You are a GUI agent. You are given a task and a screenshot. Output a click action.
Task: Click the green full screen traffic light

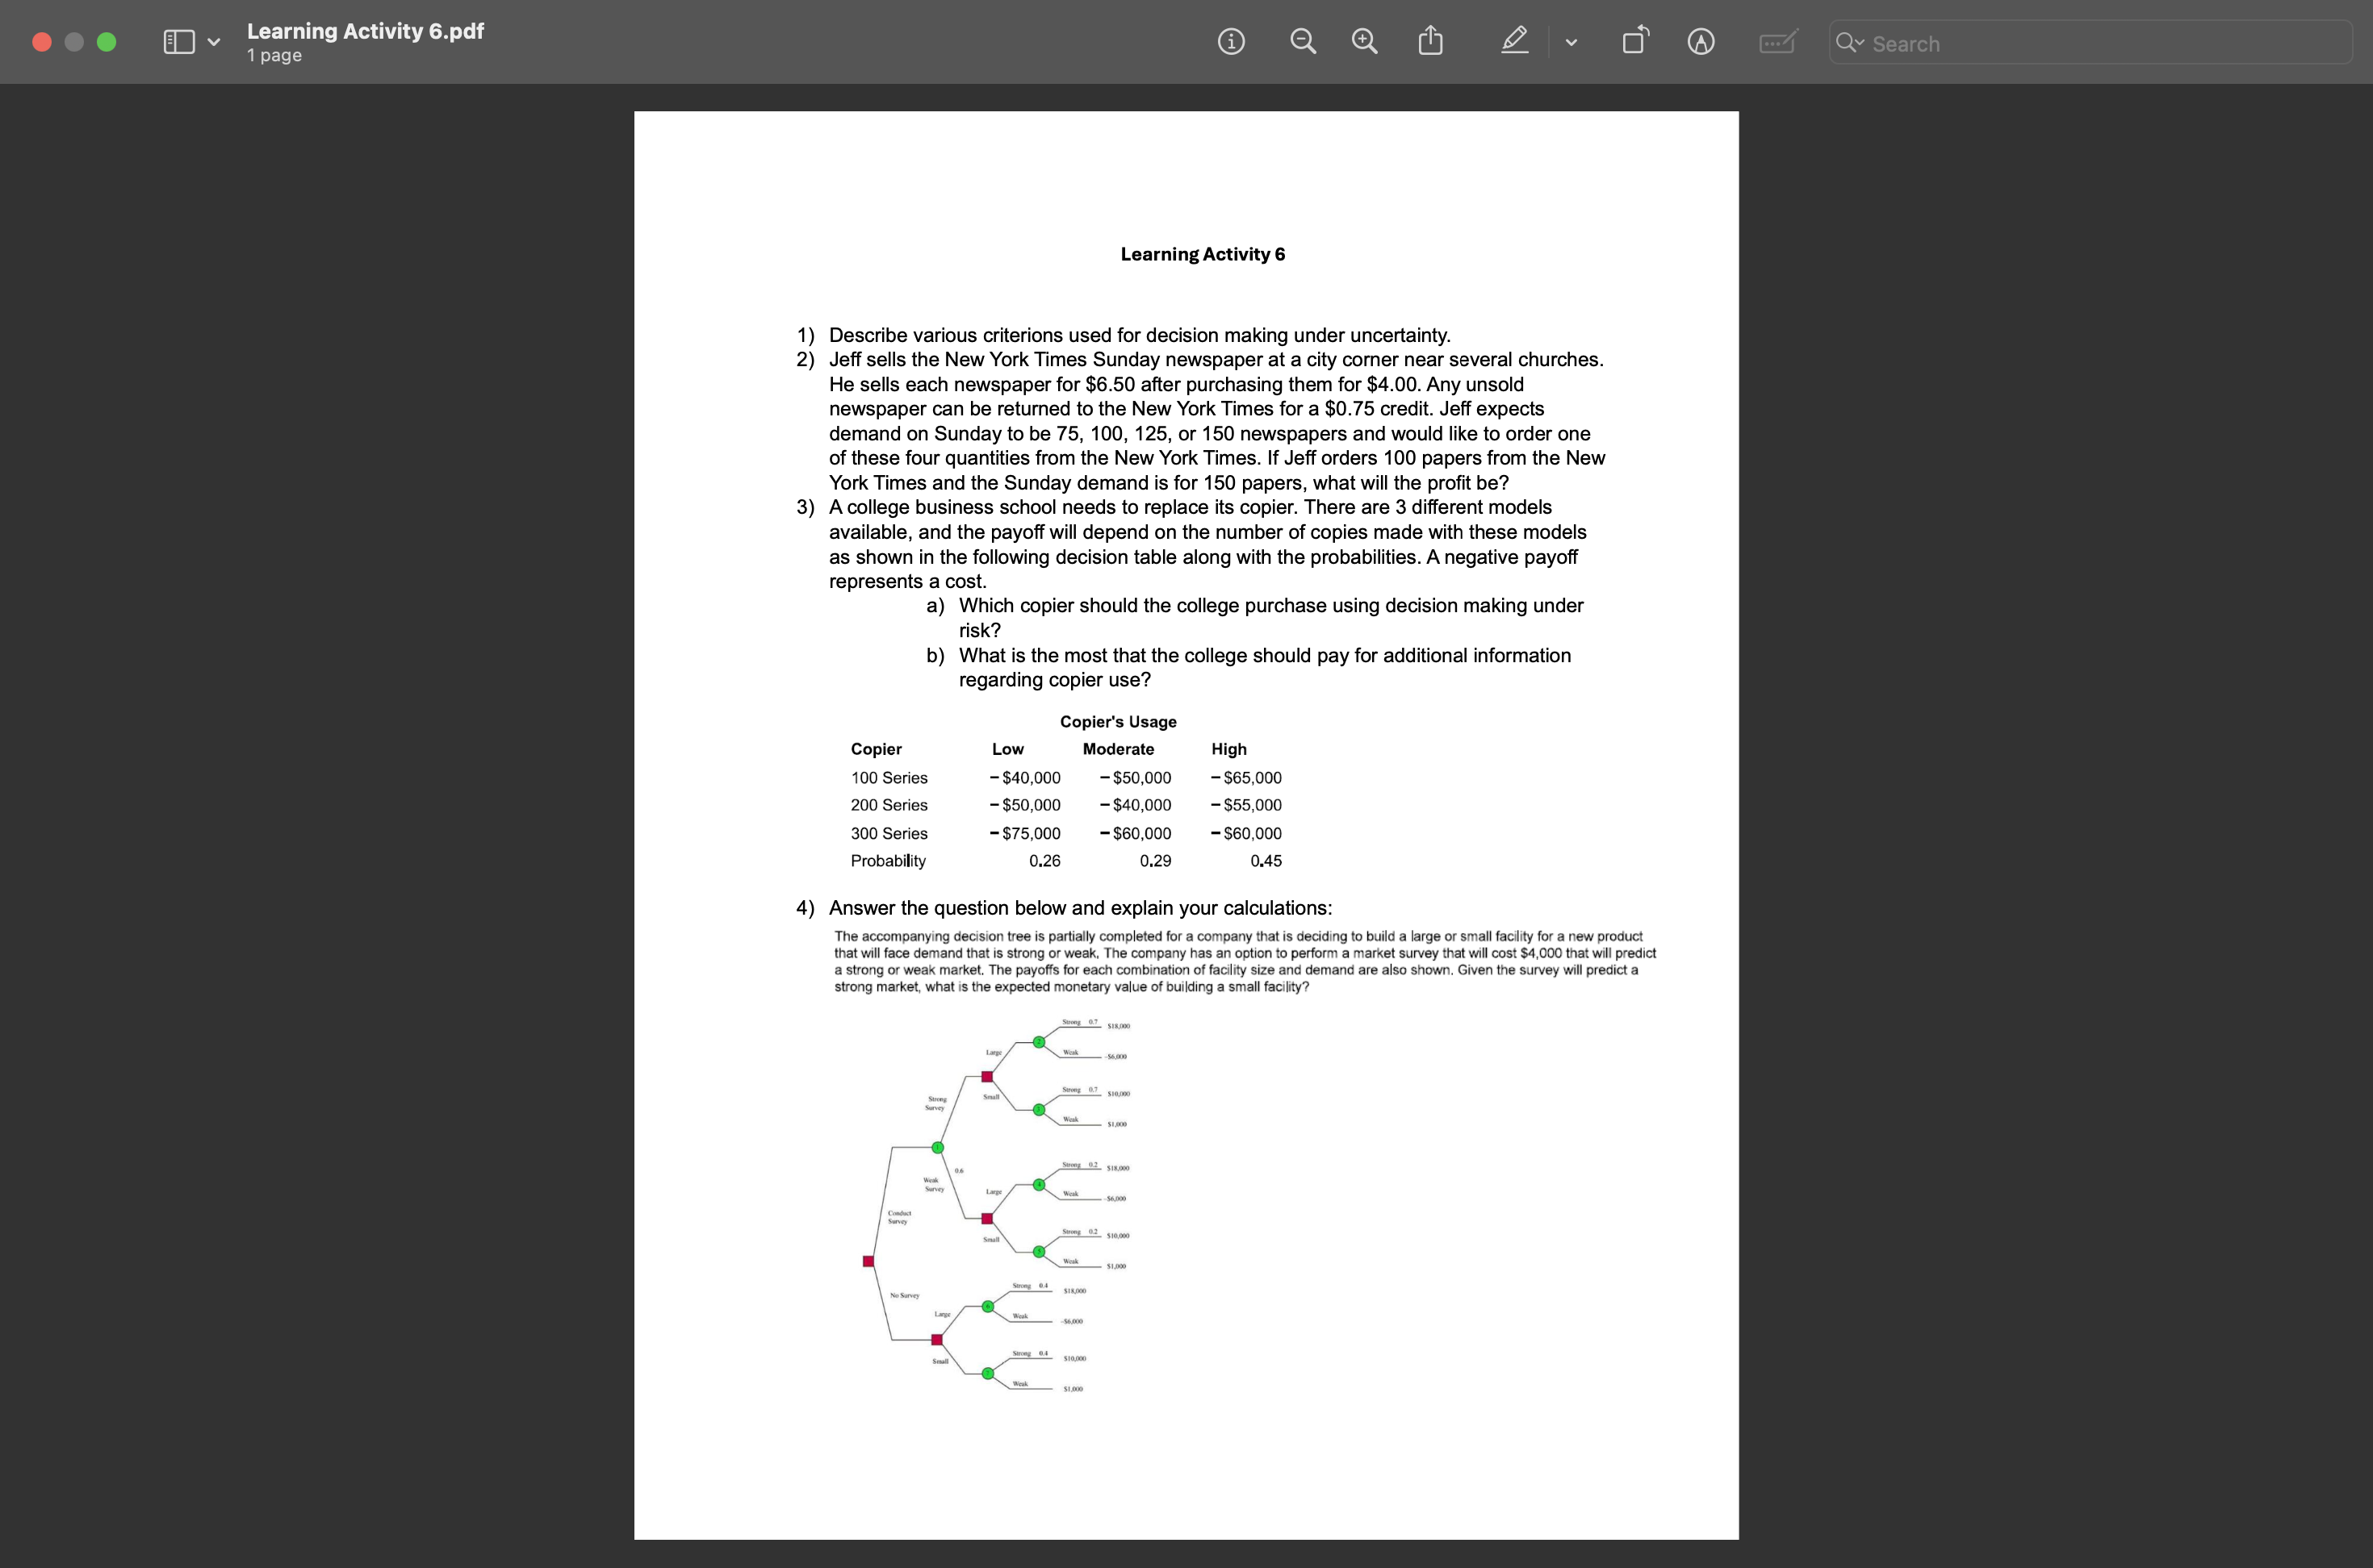[x=106, y=42]
